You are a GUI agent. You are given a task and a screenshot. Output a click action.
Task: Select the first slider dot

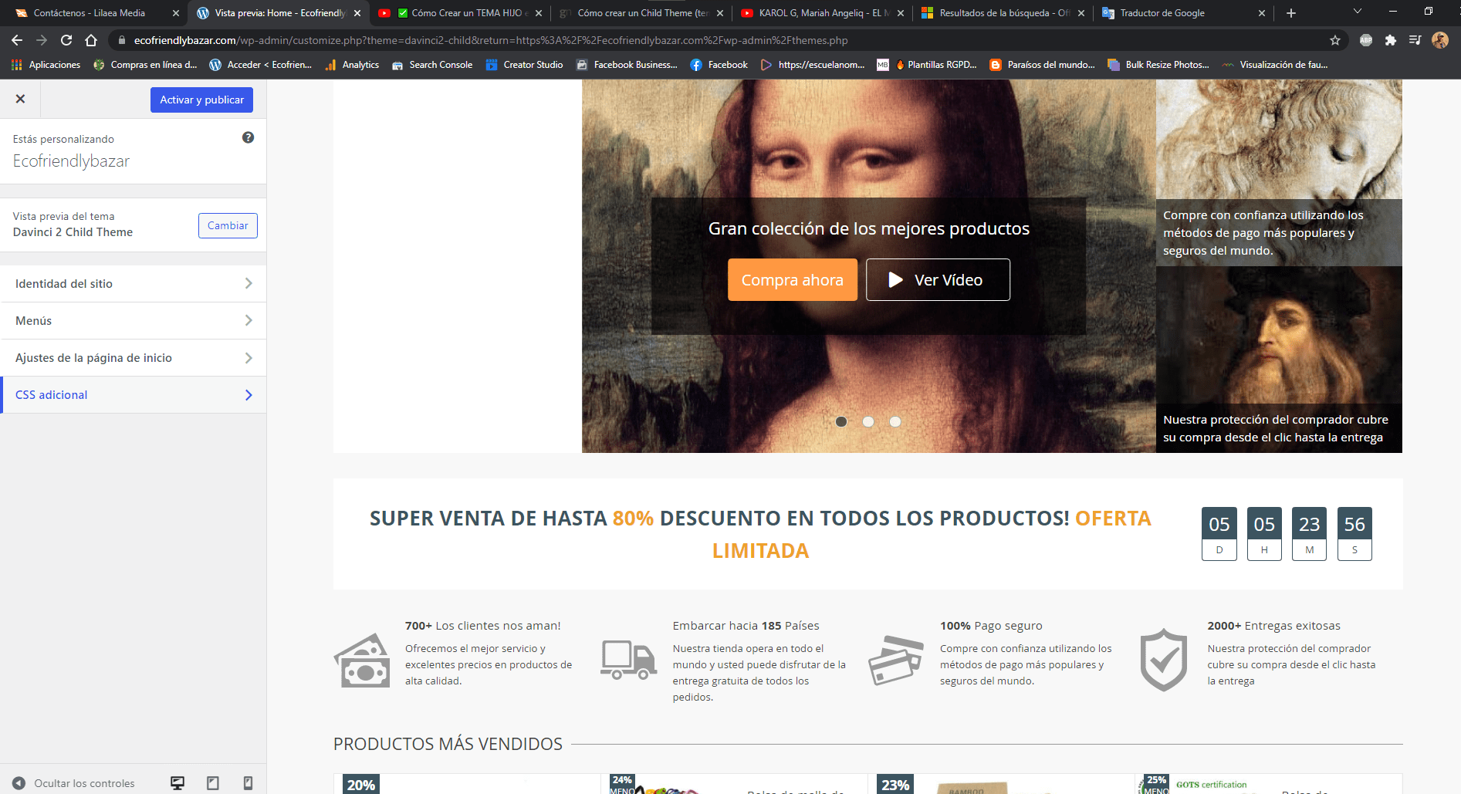click(x=841, y=421)
